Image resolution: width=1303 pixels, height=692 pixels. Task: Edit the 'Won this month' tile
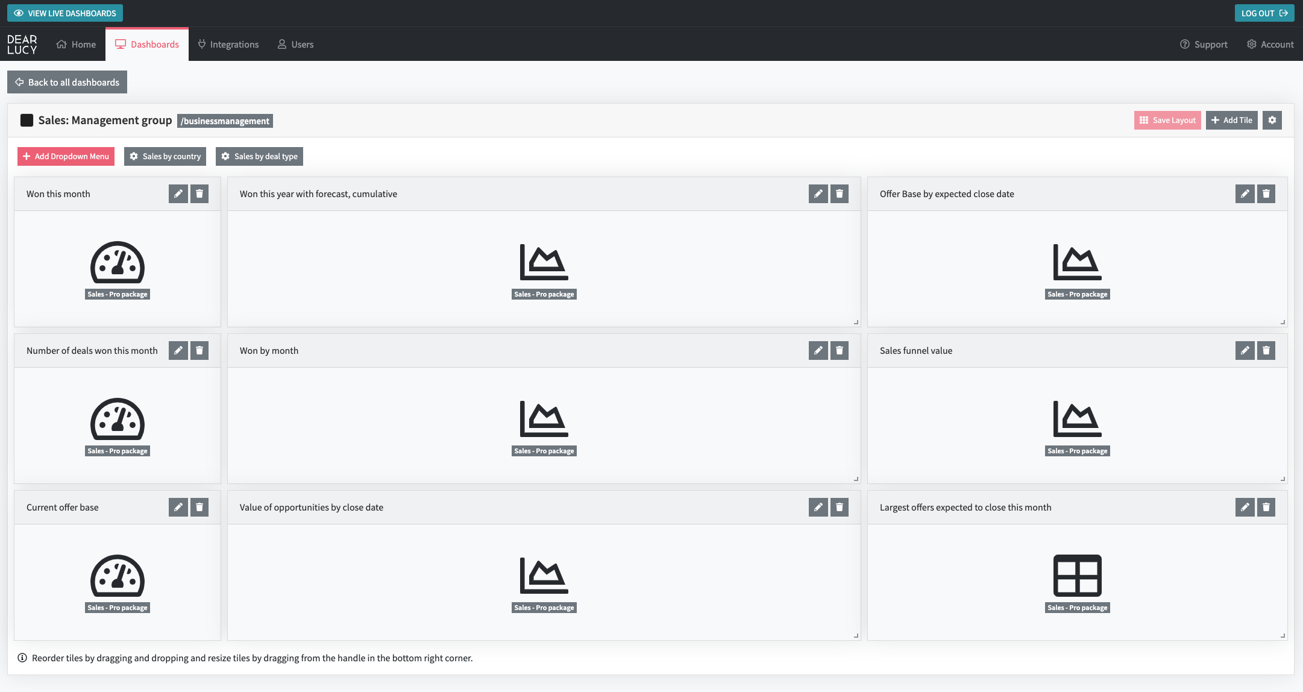click(178, 193)
